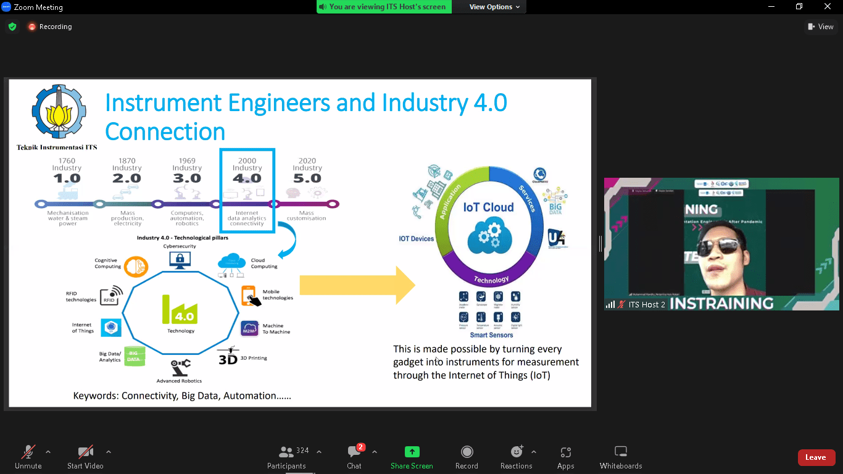Select the ITS Host 2 video thumbnail
843x474 pixels.
coord(723,244)
